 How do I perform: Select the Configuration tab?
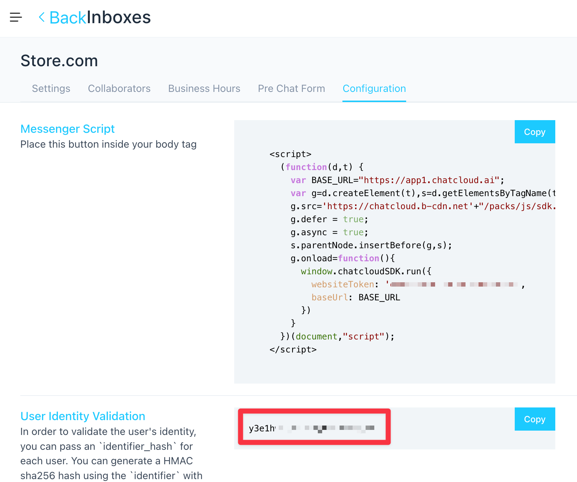click(374, 89)
